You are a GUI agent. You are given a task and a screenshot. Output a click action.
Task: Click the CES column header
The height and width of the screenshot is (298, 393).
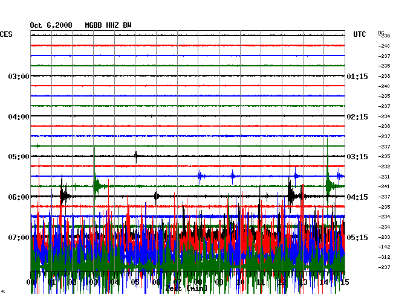click(6, 34)
